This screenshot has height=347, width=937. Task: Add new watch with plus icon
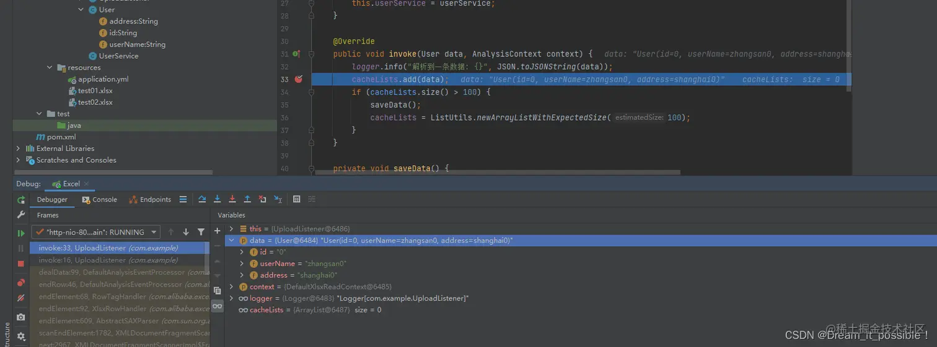click(218, 231)
